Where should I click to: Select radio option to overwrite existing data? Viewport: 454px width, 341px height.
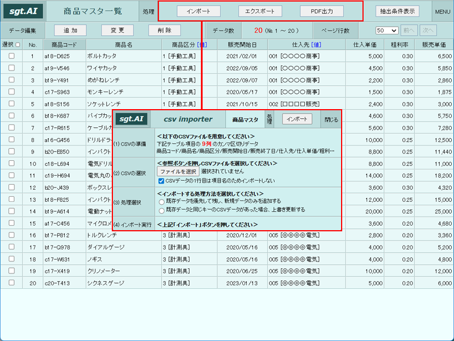pos(162,210)
